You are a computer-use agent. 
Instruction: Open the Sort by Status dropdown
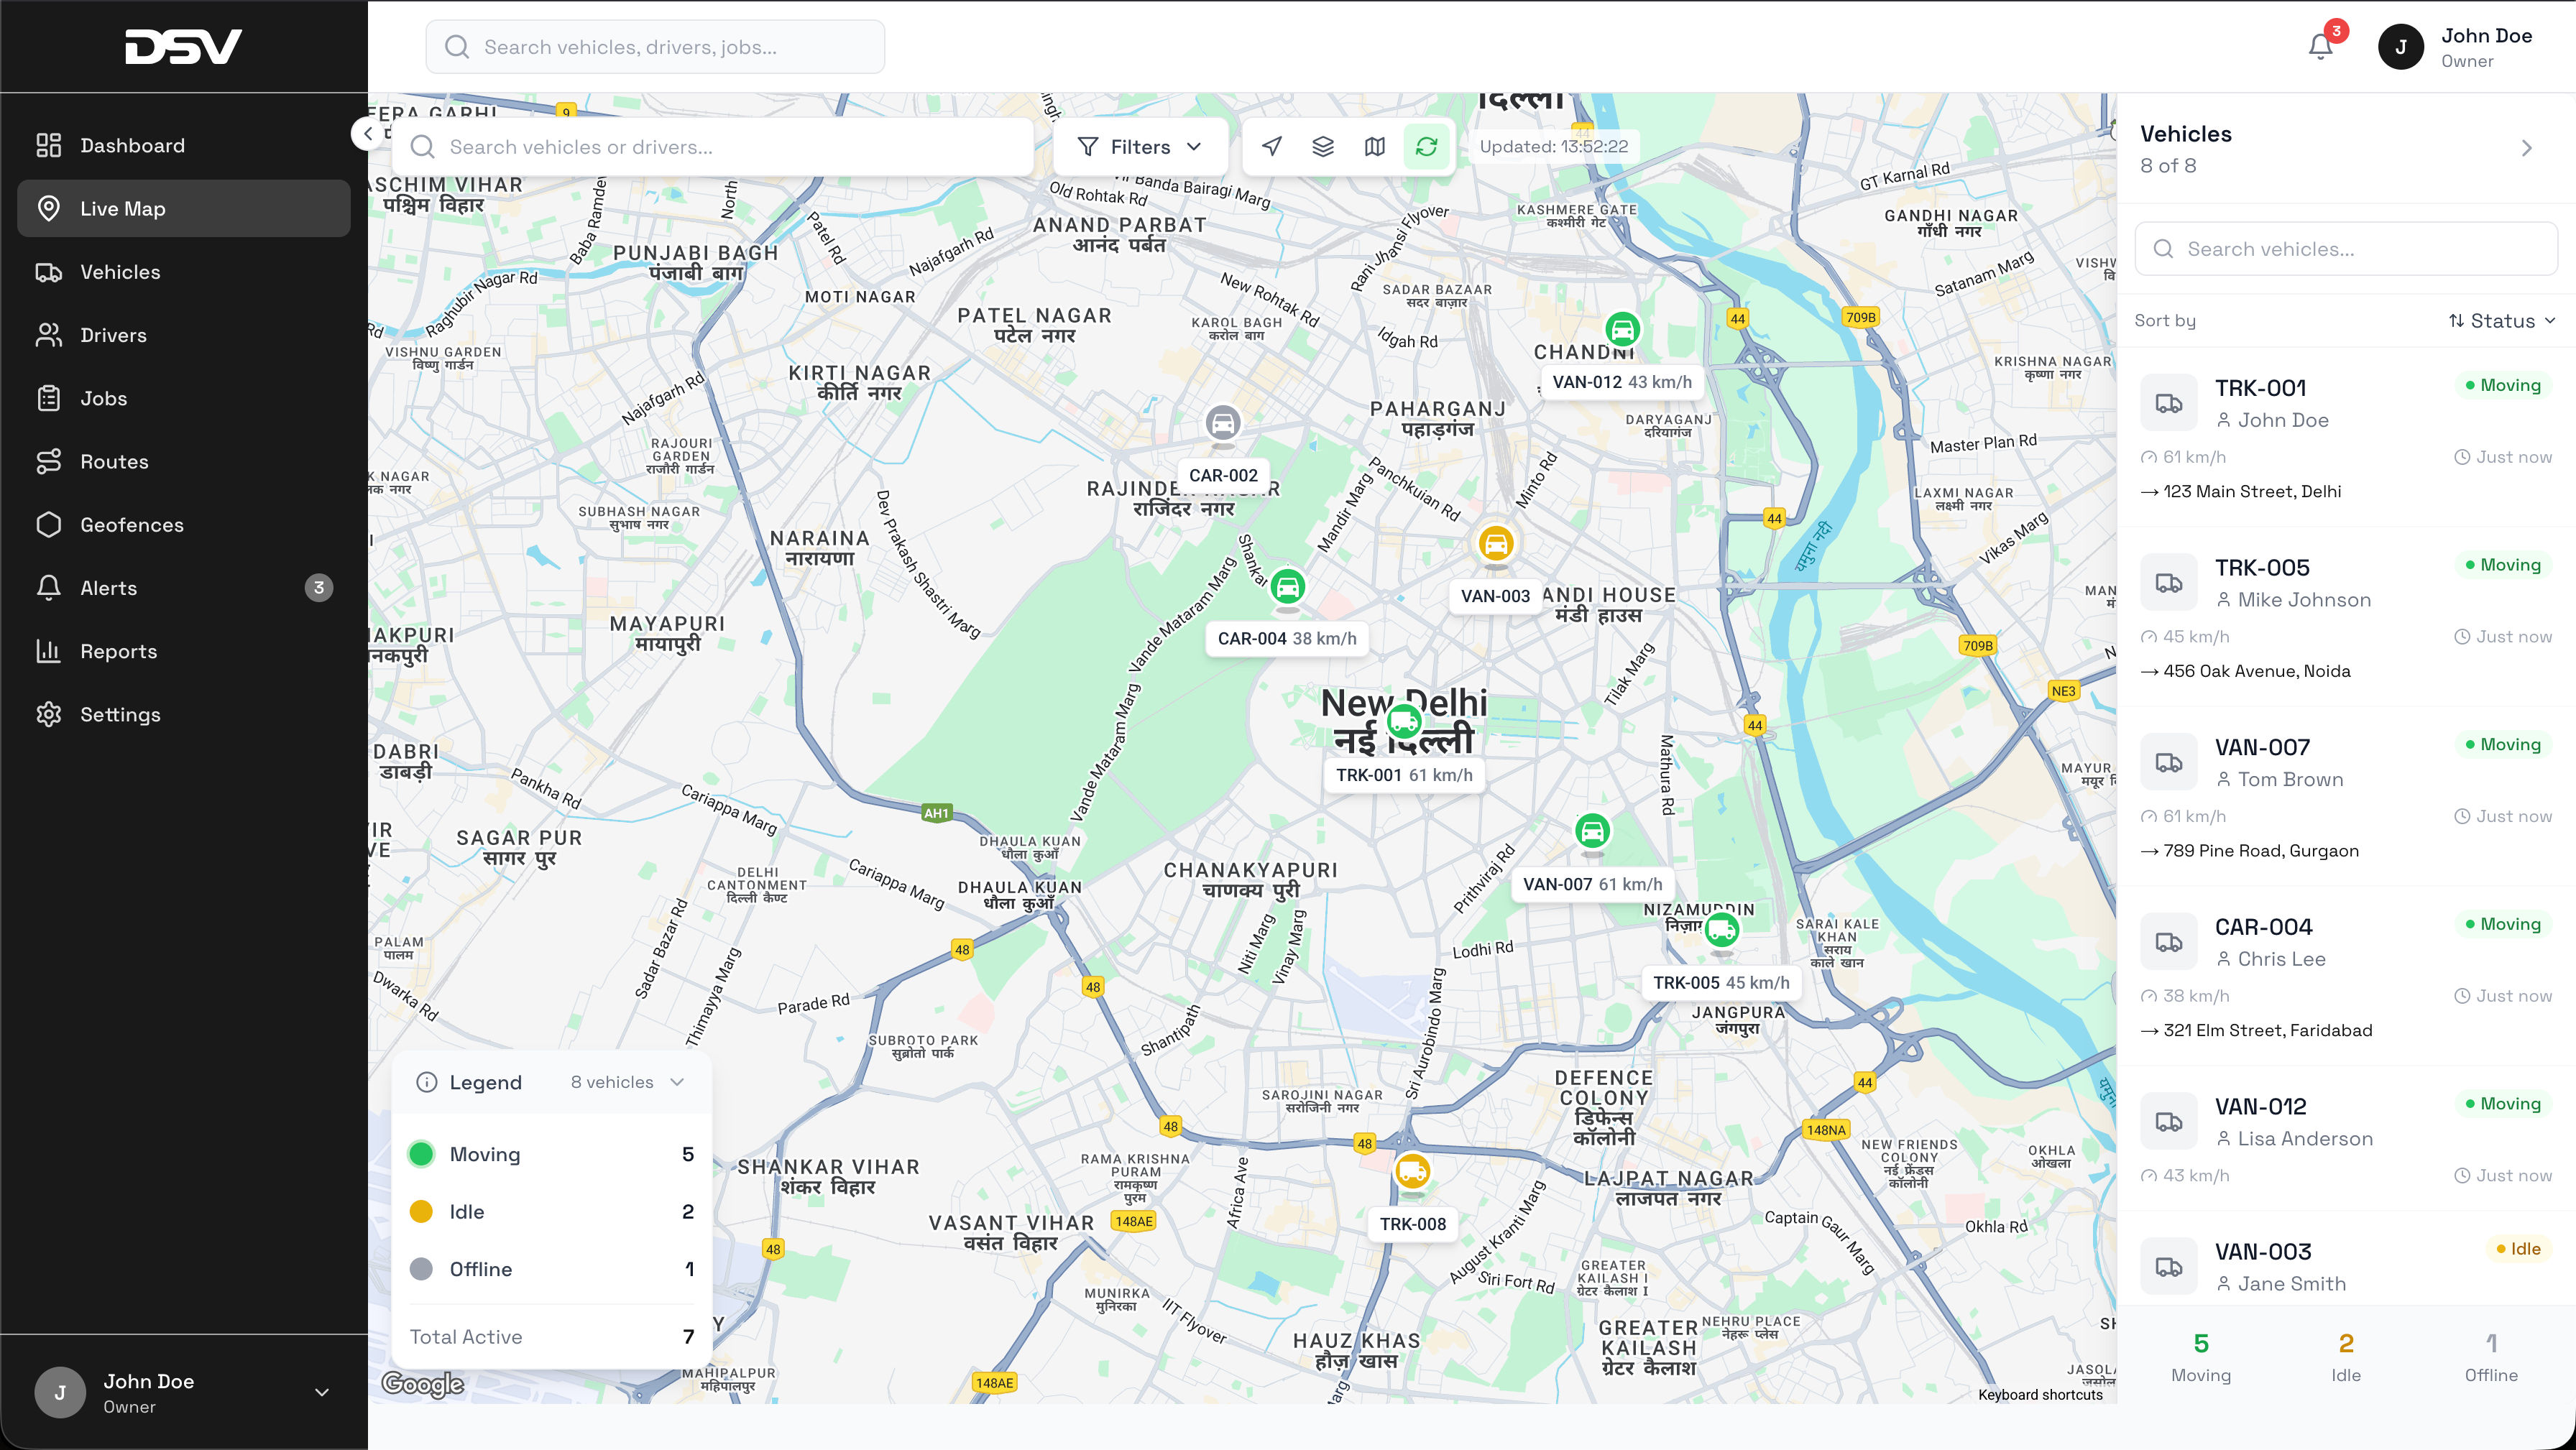(x=2502, y=320)
